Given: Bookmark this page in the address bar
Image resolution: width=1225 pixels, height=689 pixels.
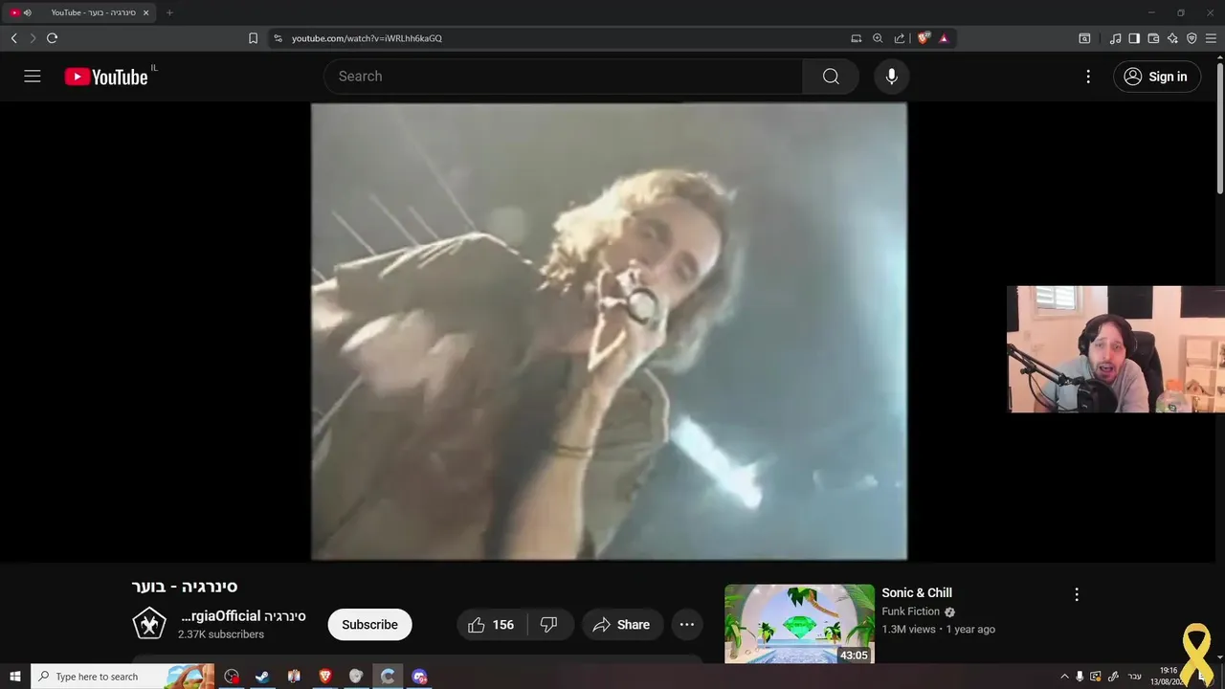Looking at the screenshot, I should (253, 38).
